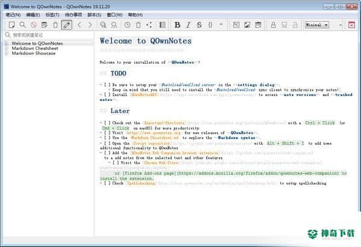Select the Markdown Showcase note
Image resolution: width=361 pixels, height=247 pixels.
coord(49,53)
